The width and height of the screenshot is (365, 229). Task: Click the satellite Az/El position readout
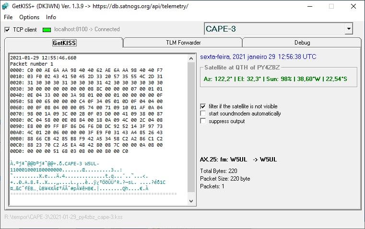[275, 79]
